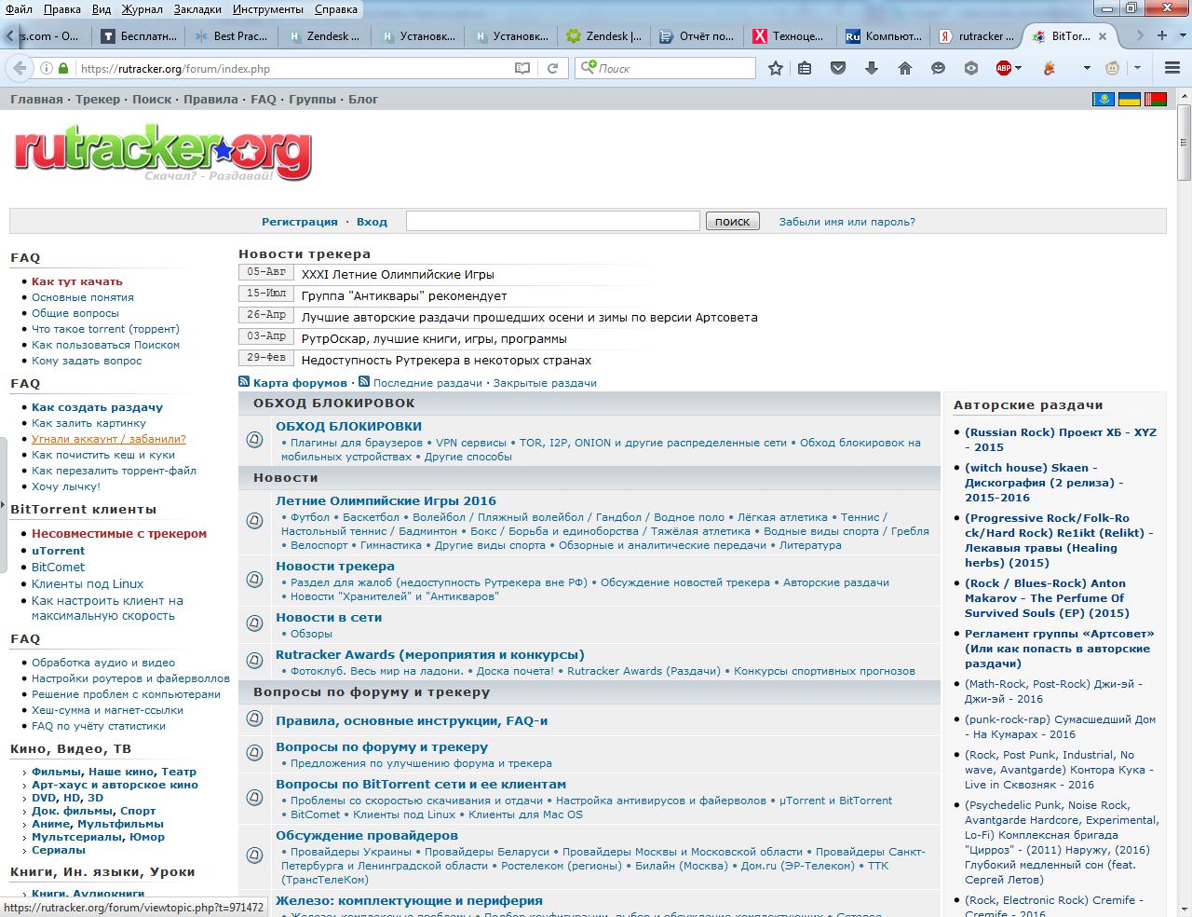Click the Вход login link
Screen dimensions: 1192x917
tap(372, 222)
